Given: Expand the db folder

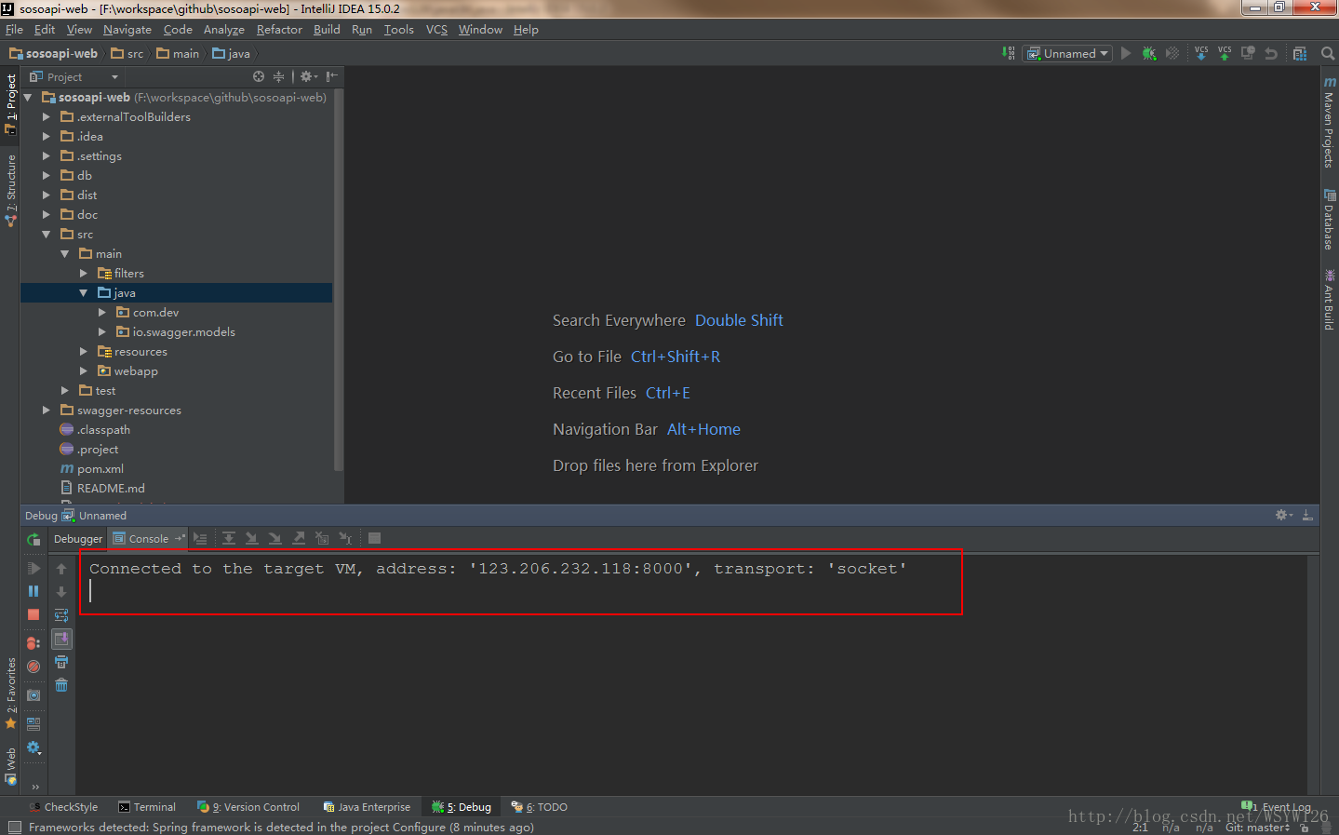Looking at the screenshot, I should tap(47, 176).
